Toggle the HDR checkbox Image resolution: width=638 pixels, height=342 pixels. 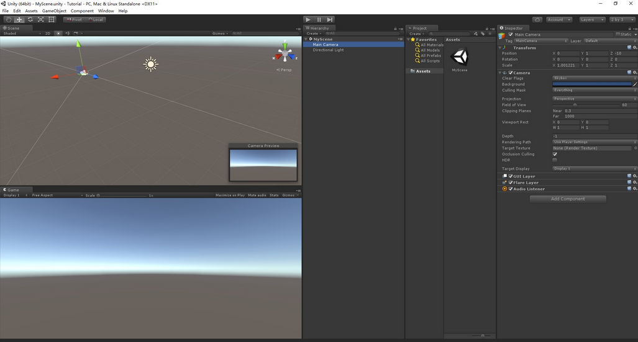tap(555, 160)
